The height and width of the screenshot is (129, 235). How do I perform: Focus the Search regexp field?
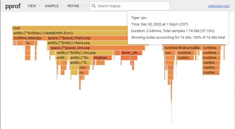click(130, 6)
